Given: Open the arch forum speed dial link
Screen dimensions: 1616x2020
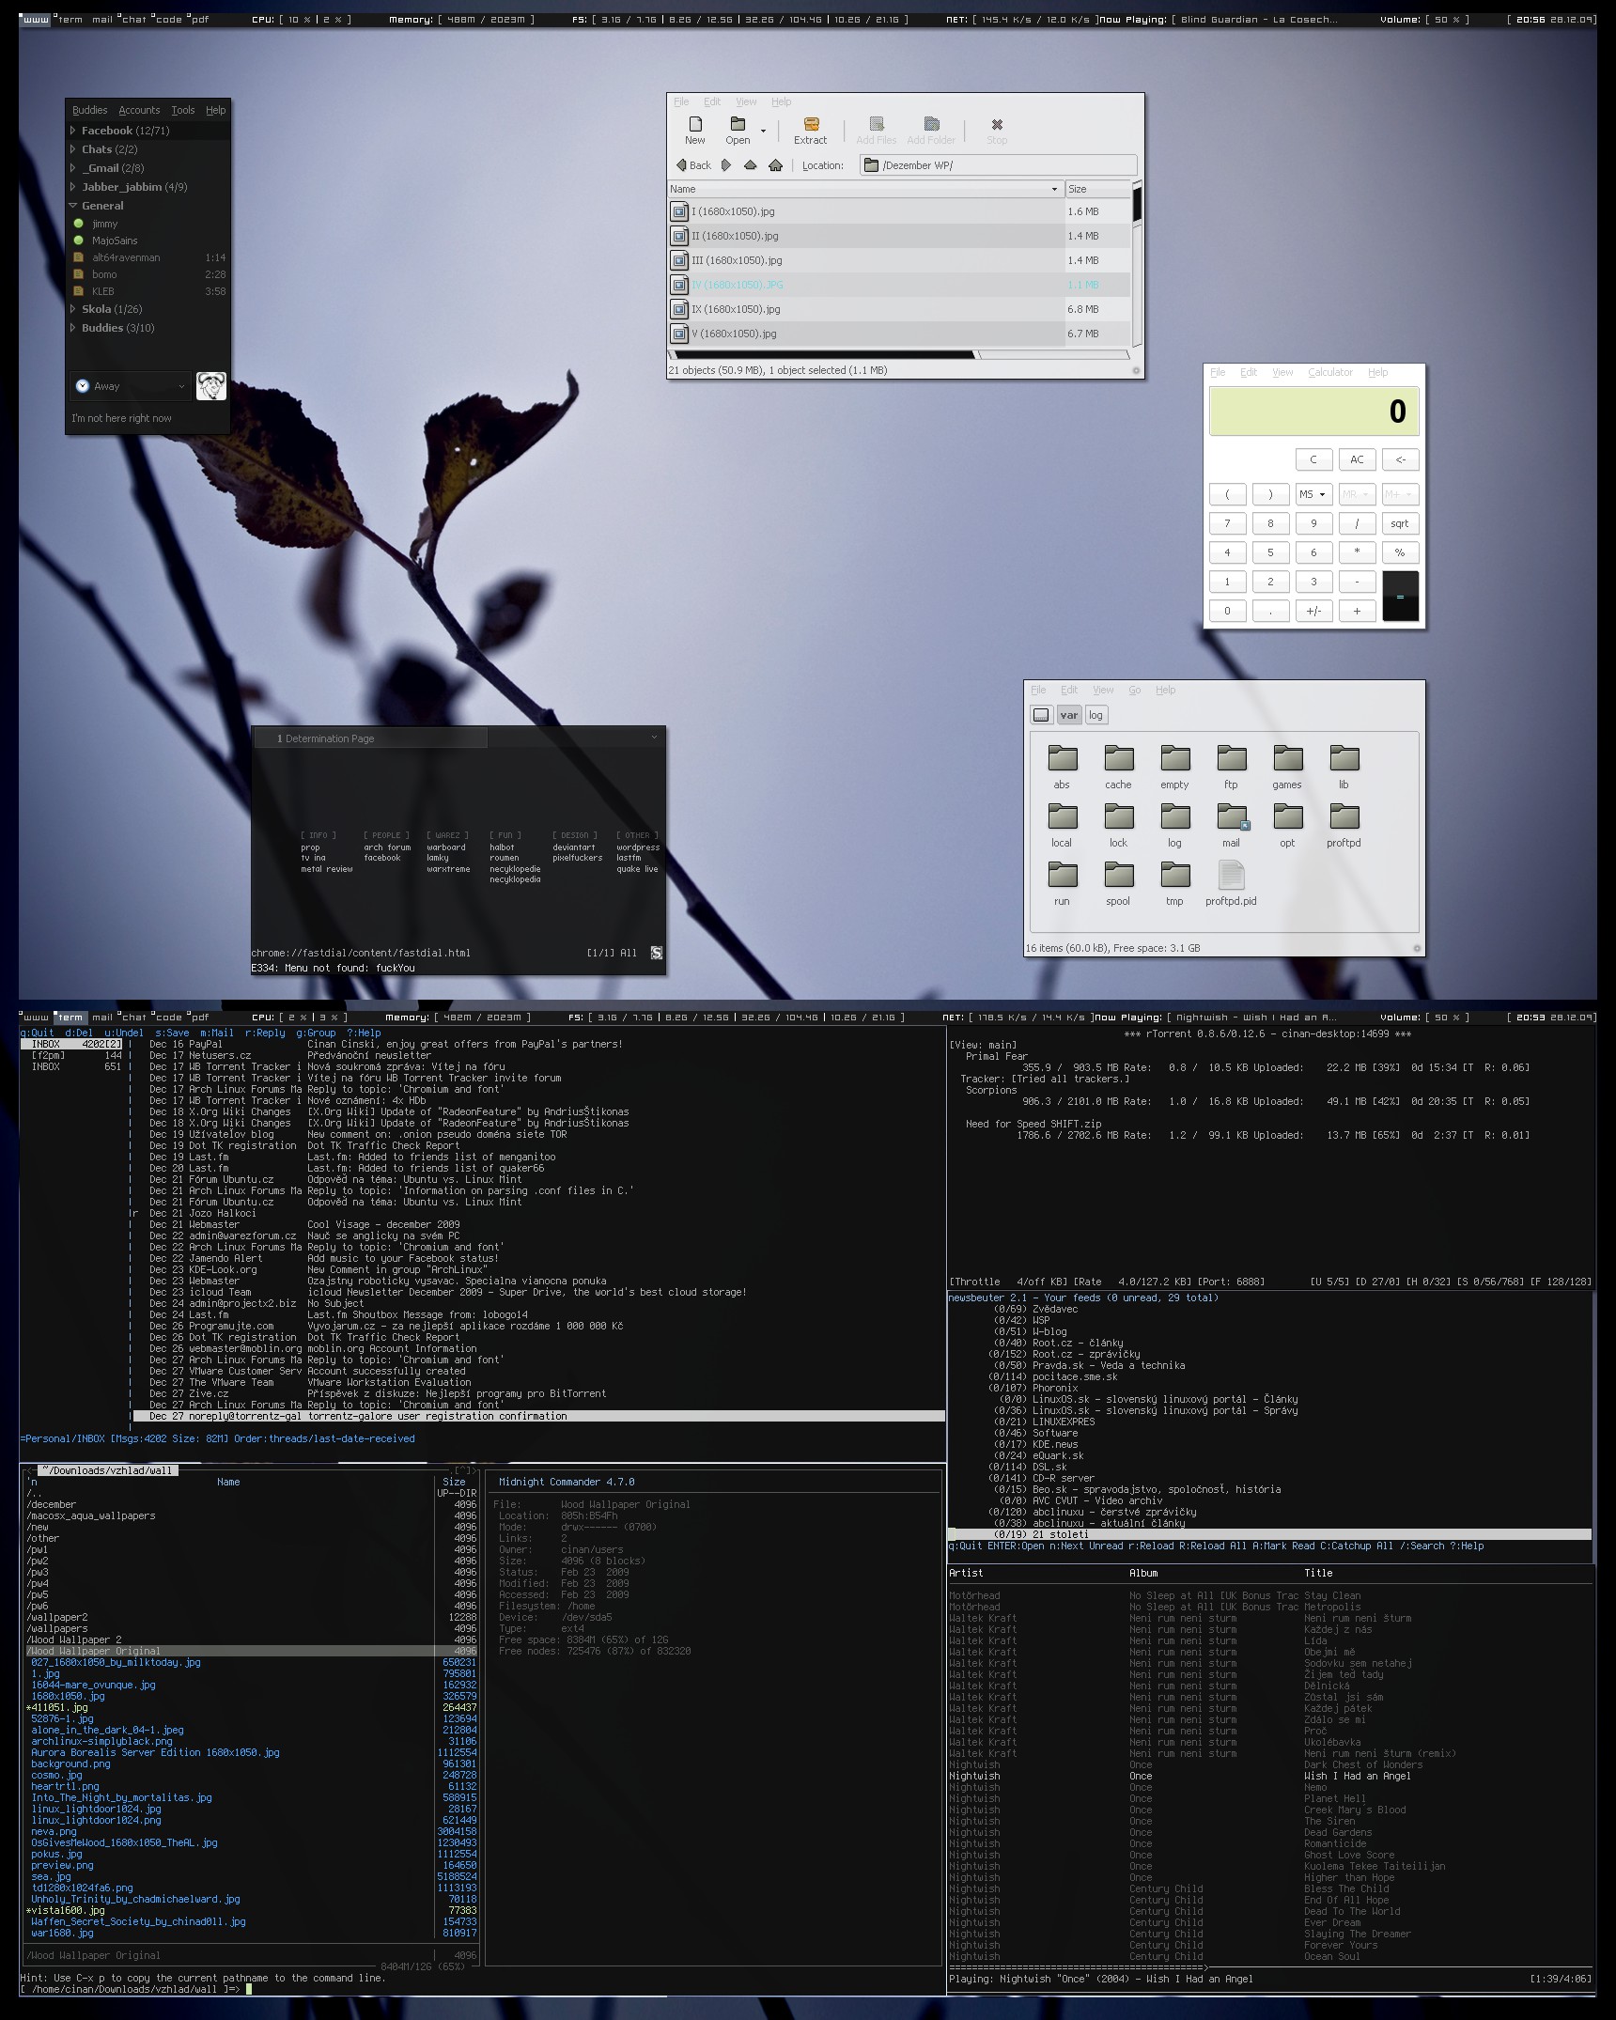Looking at the screenshot, I should pyautogui.click(x=387, y=847).
